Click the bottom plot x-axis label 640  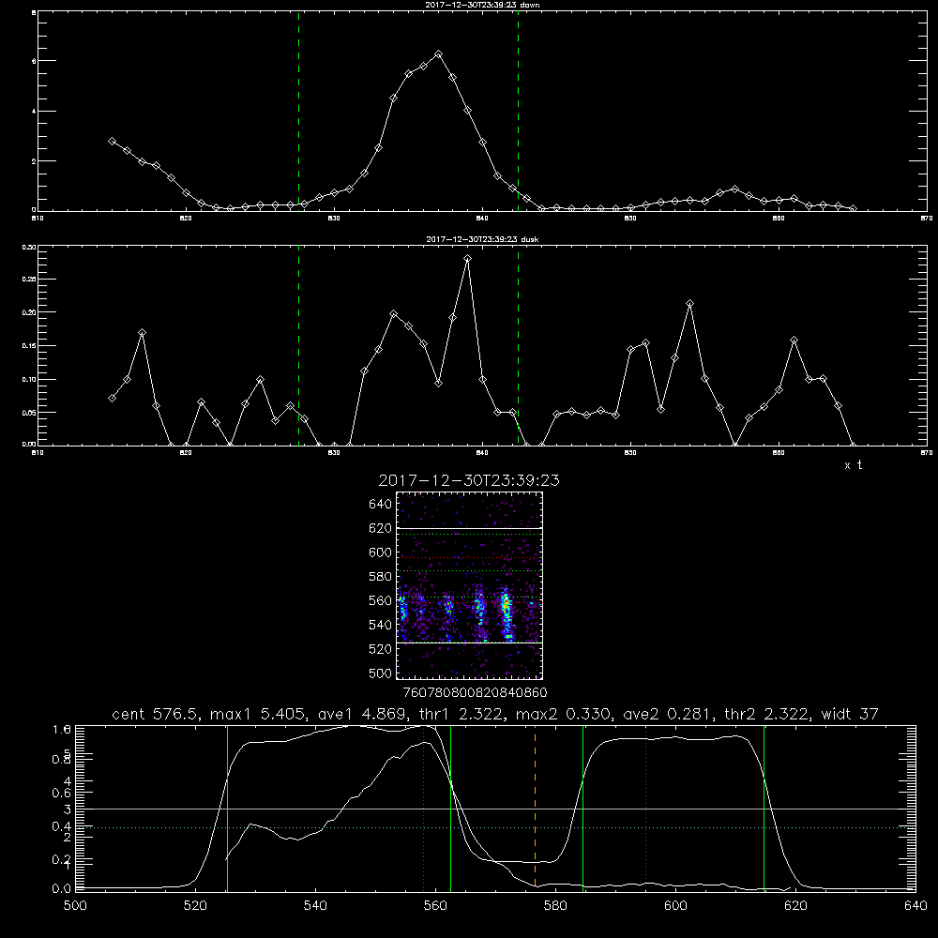tap(915, 906)
